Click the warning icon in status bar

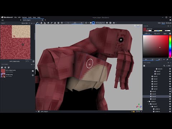134,111
